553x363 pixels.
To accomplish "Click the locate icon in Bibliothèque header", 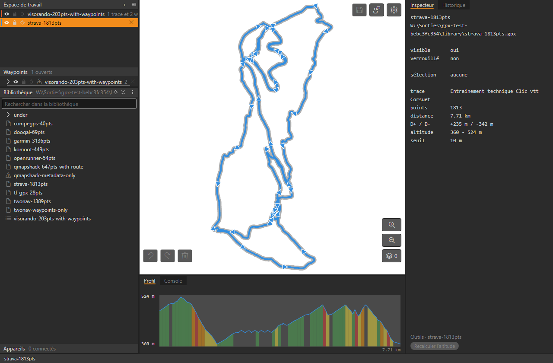I will (115, 92).
